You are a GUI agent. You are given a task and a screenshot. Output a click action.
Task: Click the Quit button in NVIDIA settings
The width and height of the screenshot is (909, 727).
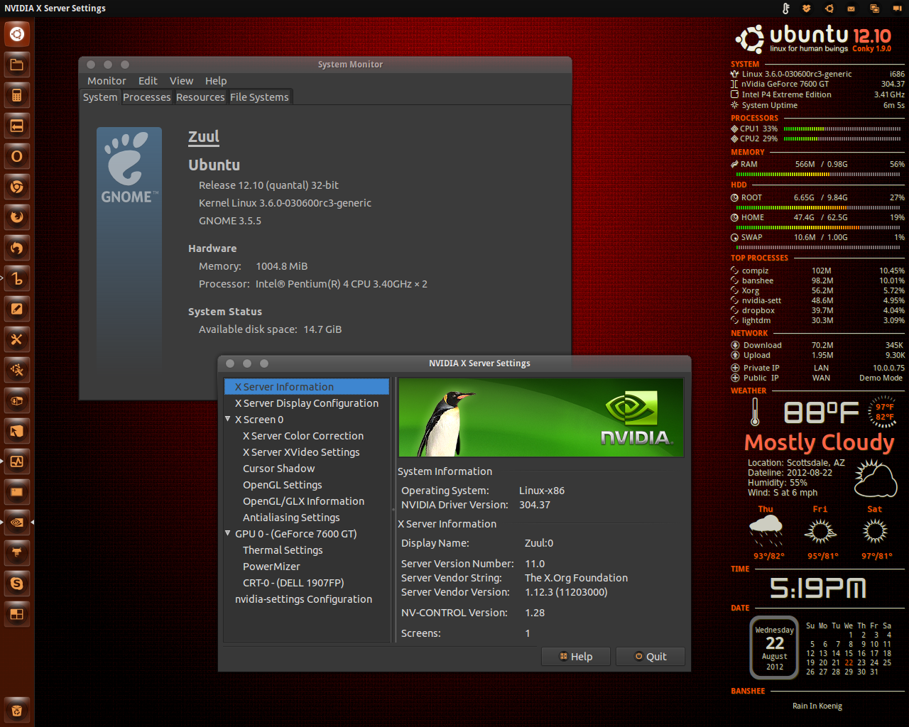point(651,657)
